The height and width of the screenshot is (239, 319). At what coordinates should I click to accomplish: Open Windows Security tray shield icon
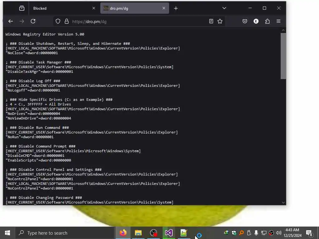(x=234, y=233)
